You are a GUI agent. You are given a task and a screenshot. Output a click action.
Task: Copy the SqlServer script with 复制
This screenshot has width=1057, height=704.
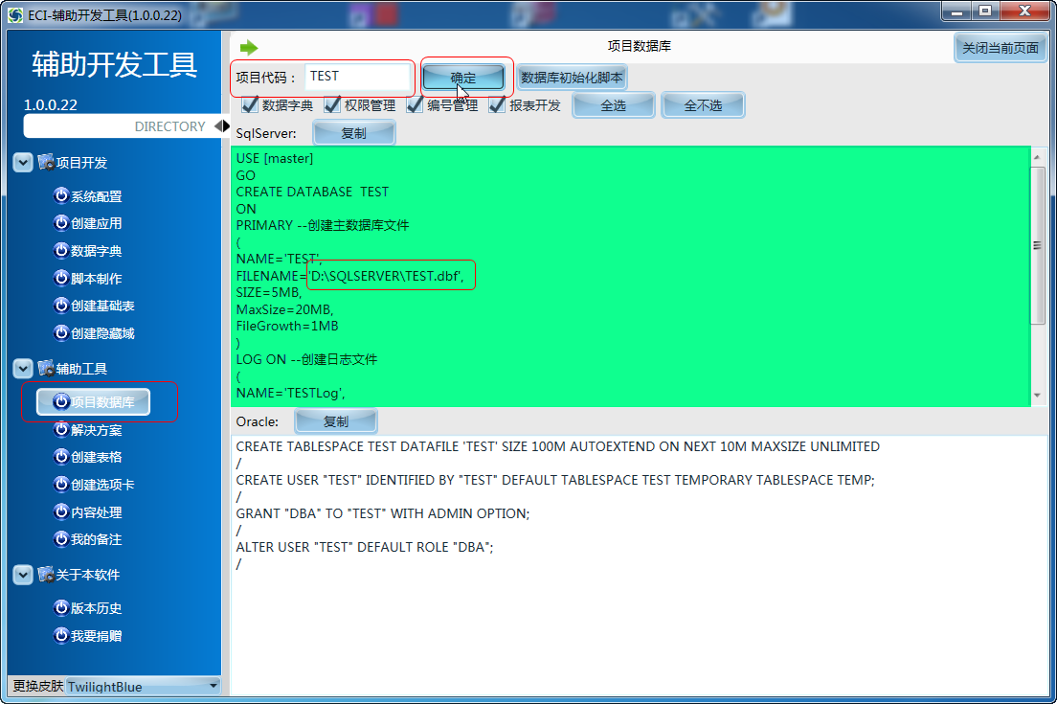354,133
